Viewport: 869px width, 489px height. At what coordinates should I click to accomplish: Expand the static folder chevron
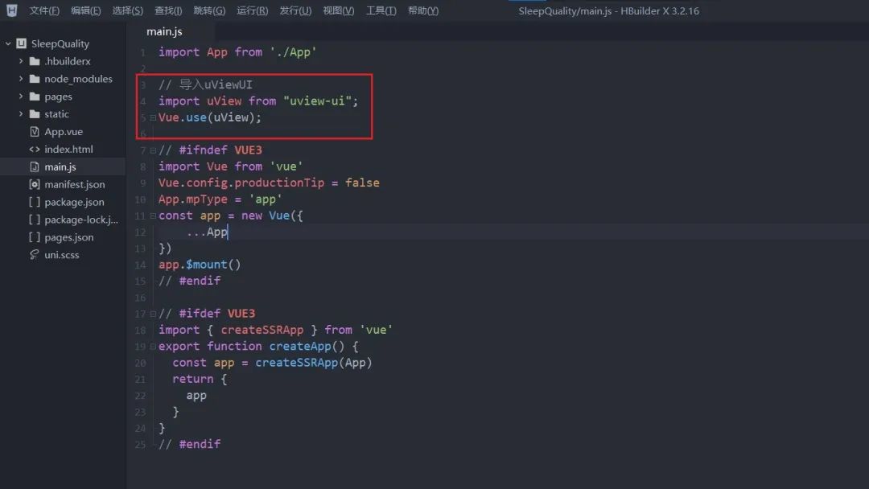click(21, 114)
